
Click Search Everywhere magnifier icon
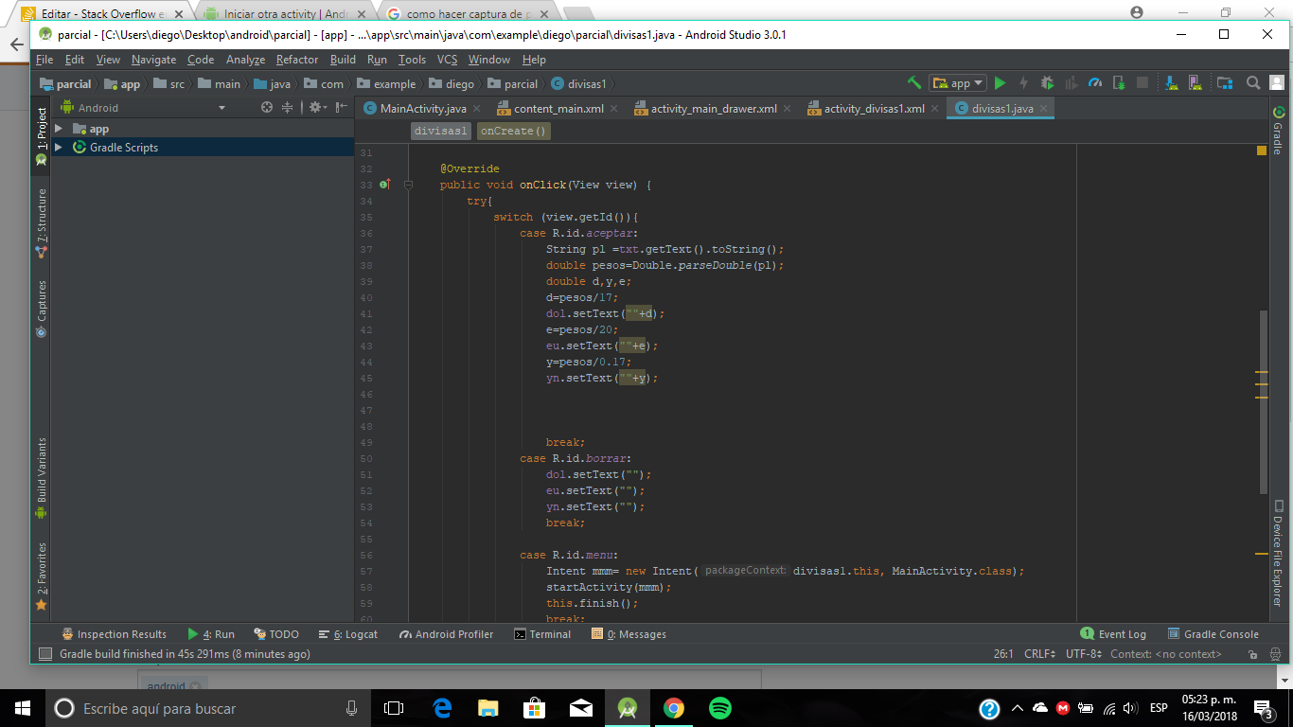click(1253, 83)
